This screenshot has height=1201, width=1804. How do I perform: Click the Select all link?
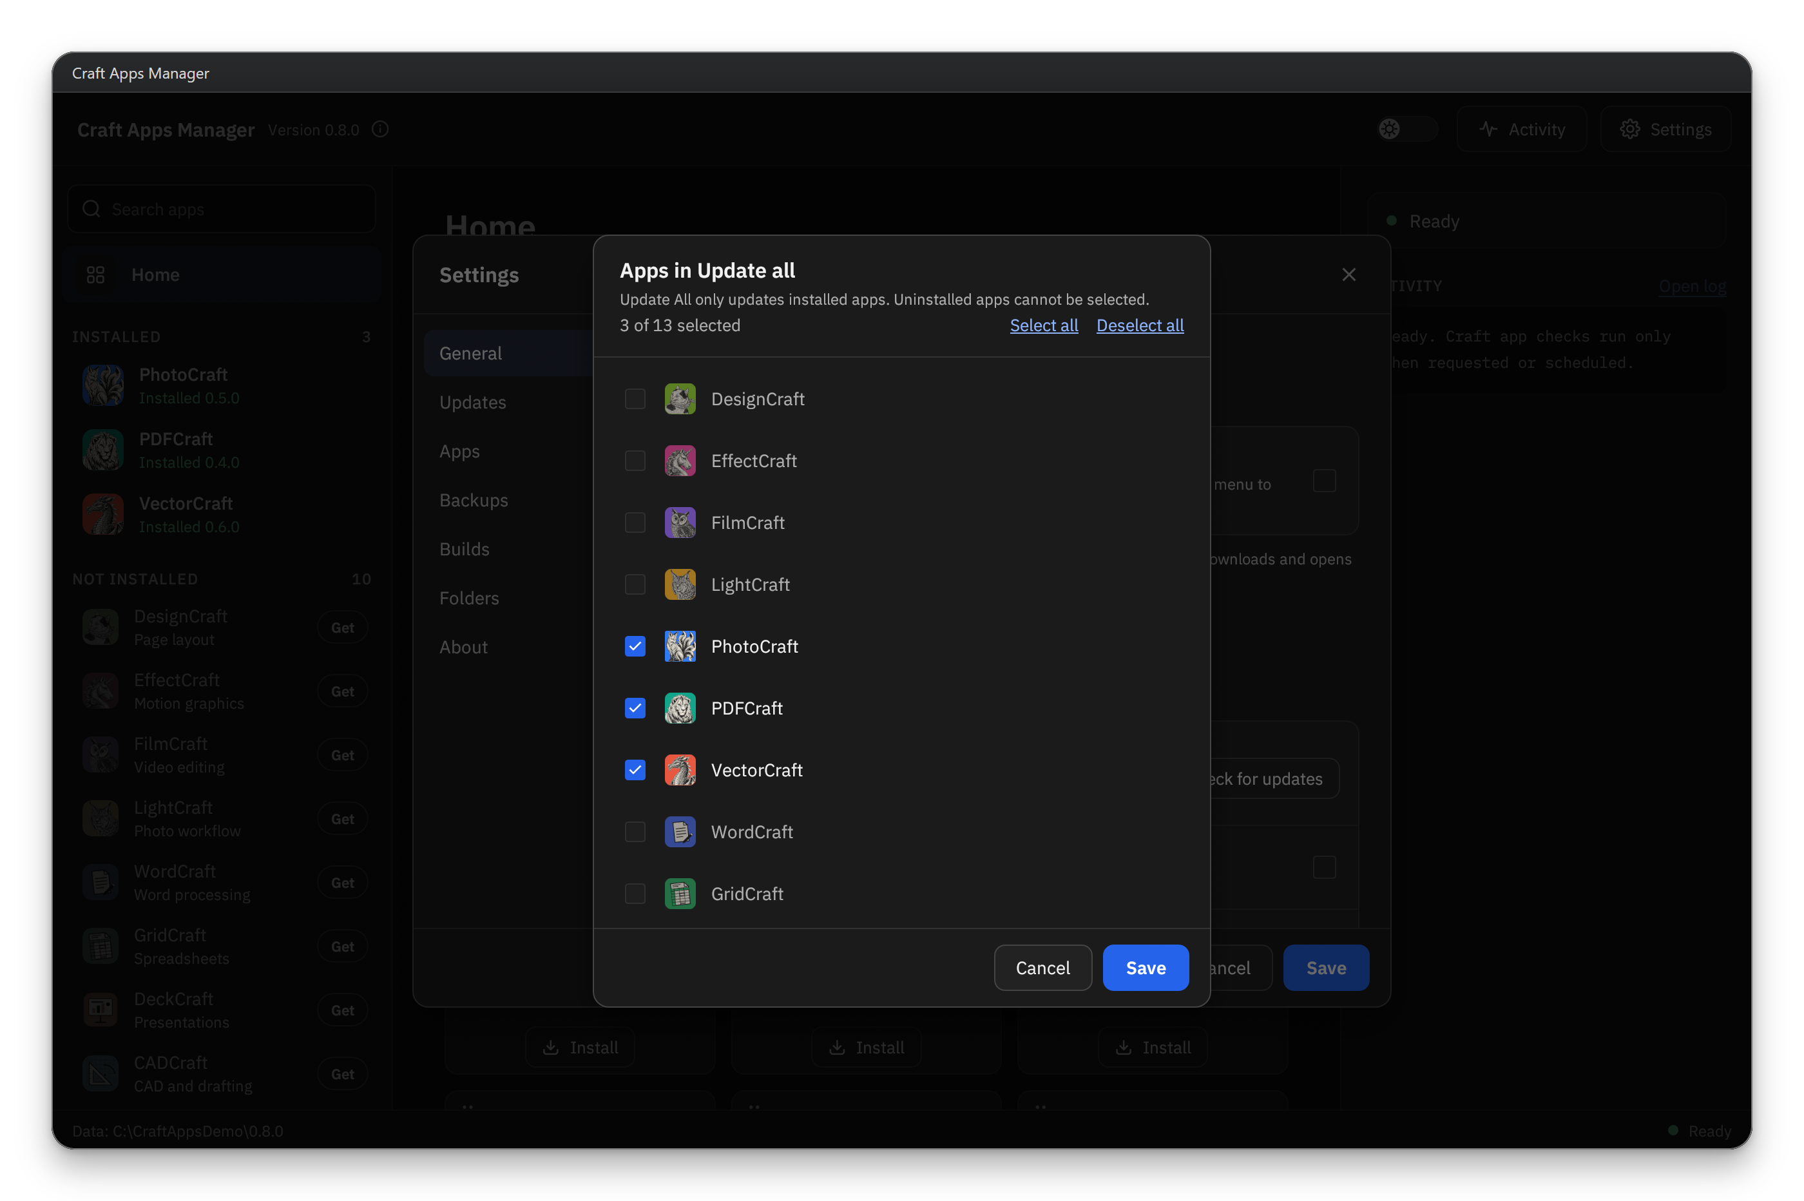click(1044, 325)
